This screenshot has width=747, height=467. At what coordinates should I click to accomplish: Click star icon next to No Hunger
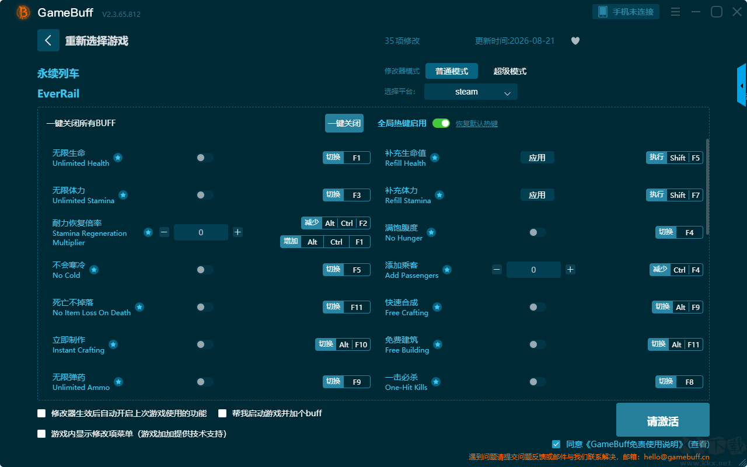[x=431, y=232]
